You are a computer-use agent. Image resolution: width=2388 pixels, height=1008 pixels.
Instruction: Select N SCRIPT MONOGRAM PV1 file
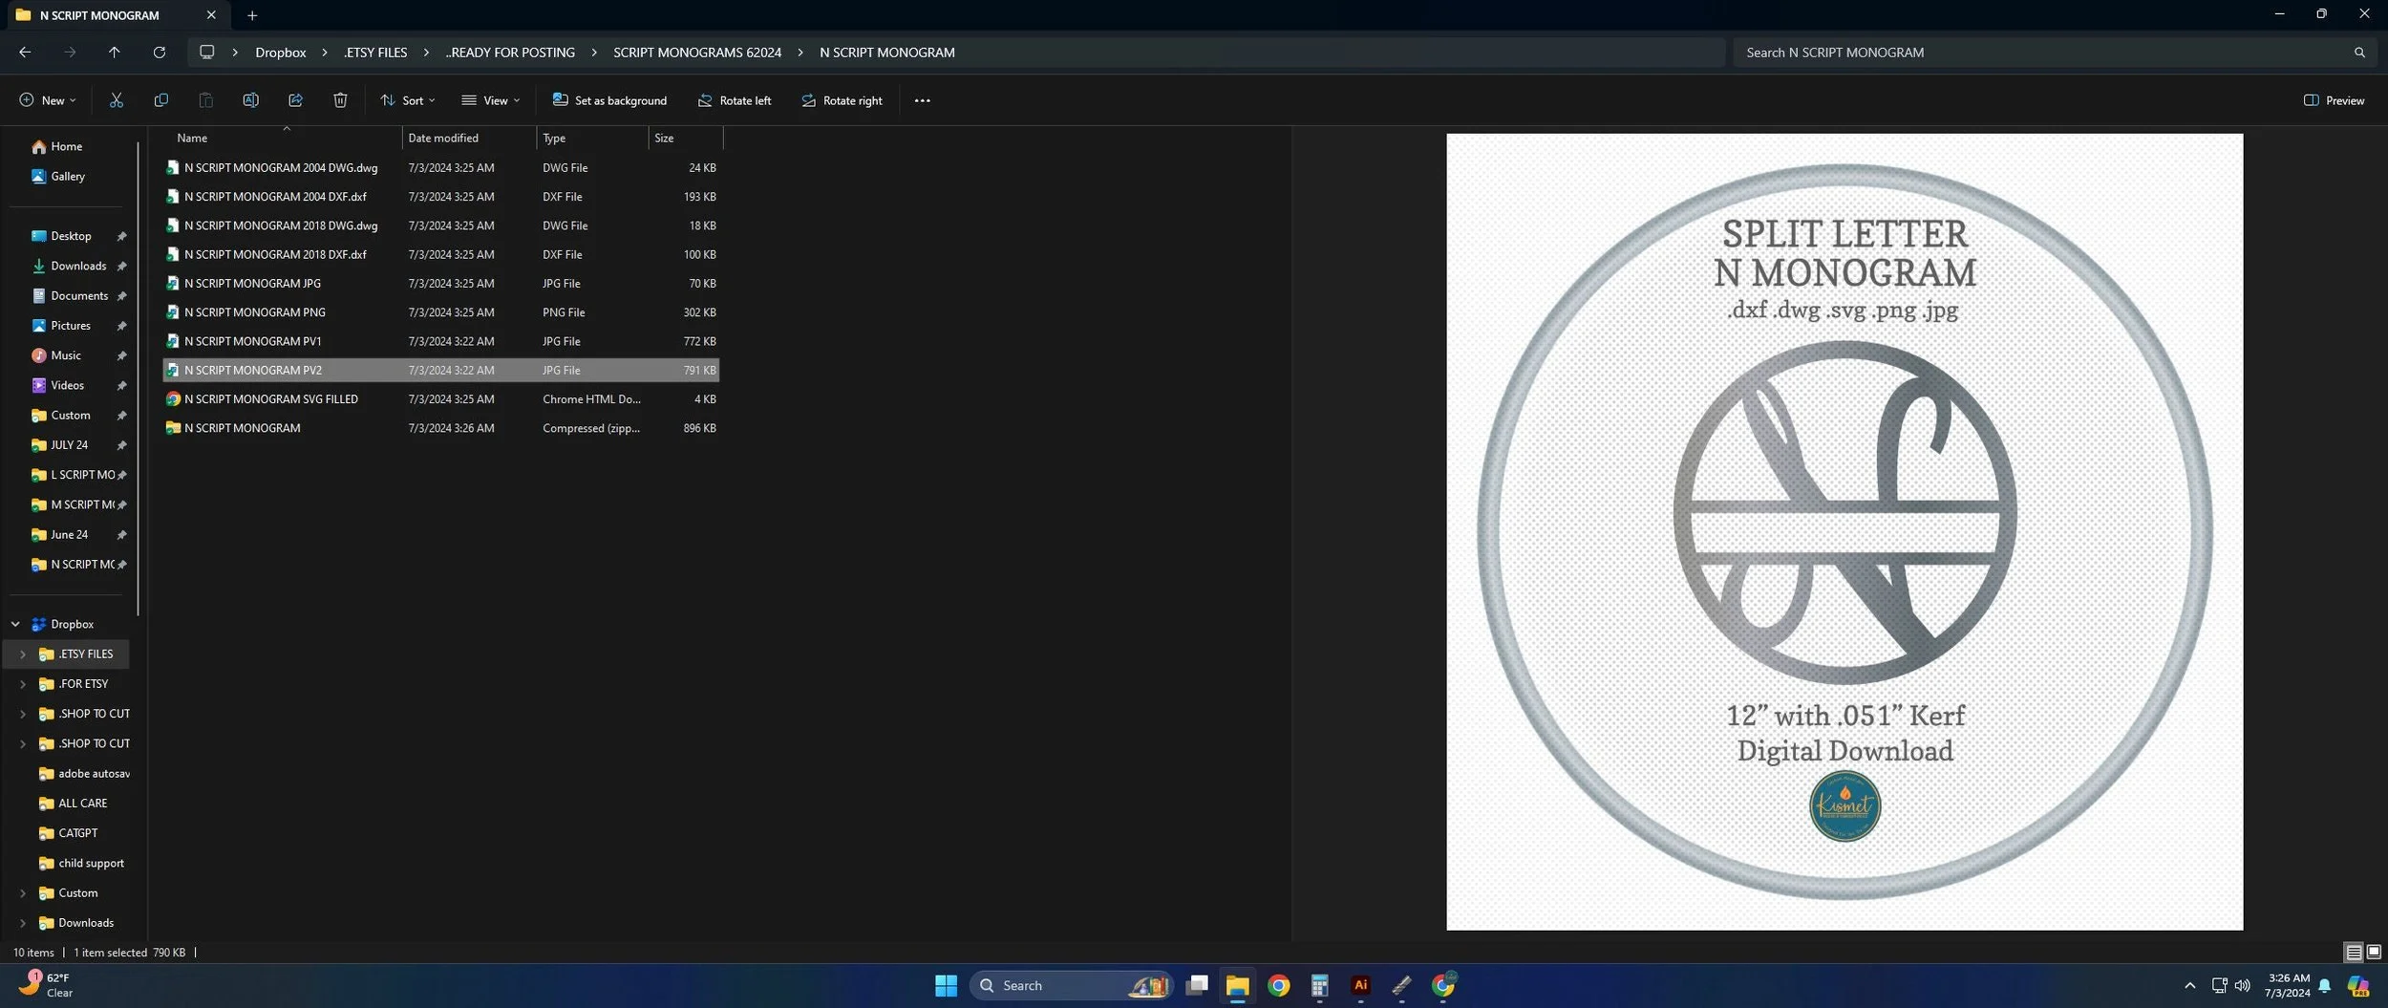(x=440, y=341)
